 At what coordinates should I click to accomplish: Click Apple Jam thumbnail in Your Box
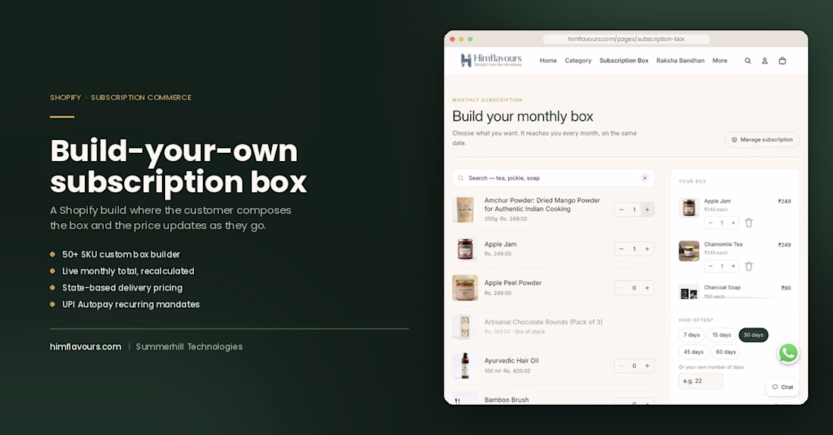pos(689,207)
